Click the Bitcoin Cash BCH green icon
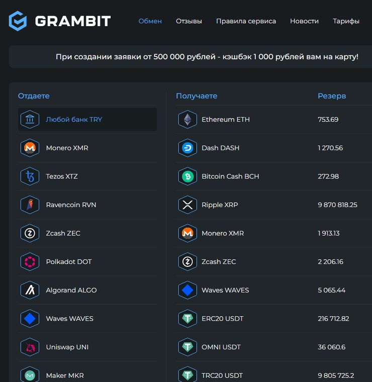This screenshot has width=372, height=382. coord(188,176)
